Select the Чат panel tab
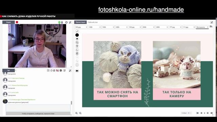 pyautogui.click(x=8, y=70)
